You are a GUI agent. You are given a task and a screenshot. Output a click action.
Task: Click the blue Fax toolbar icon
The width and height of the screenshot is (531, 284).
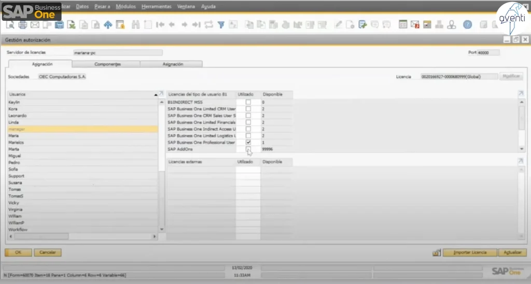[59, 25]
